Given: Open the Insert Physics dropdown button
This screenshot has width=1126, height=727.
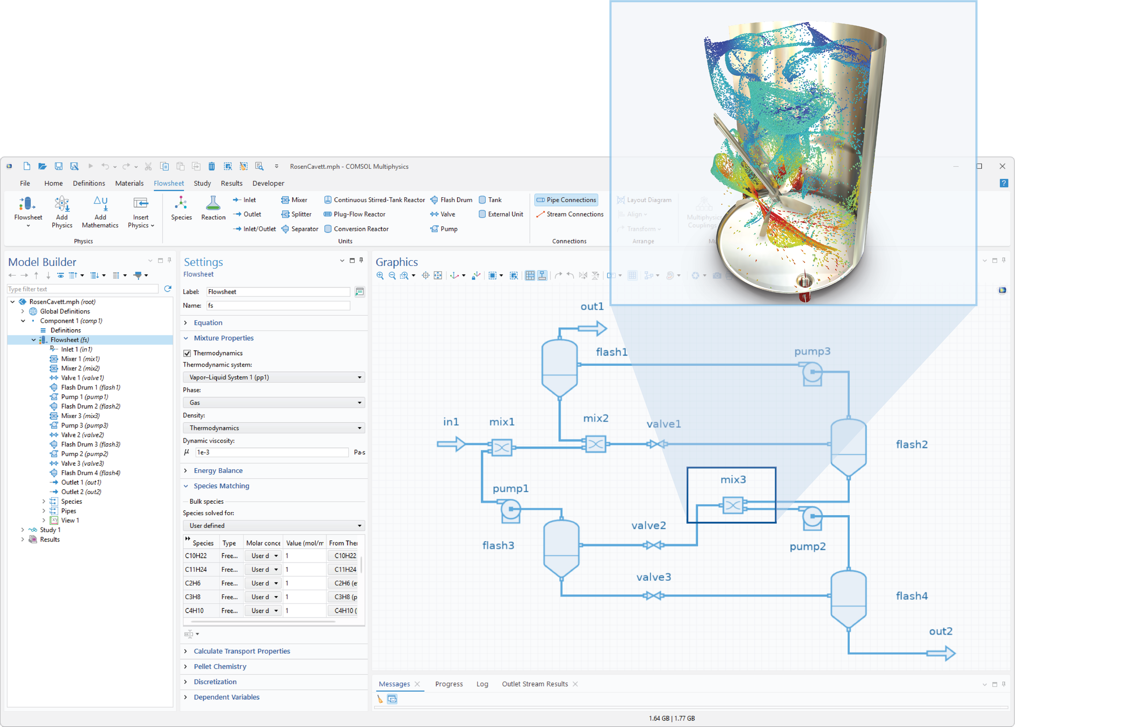Looking at the screenshot, I should (x=141, y=212).
